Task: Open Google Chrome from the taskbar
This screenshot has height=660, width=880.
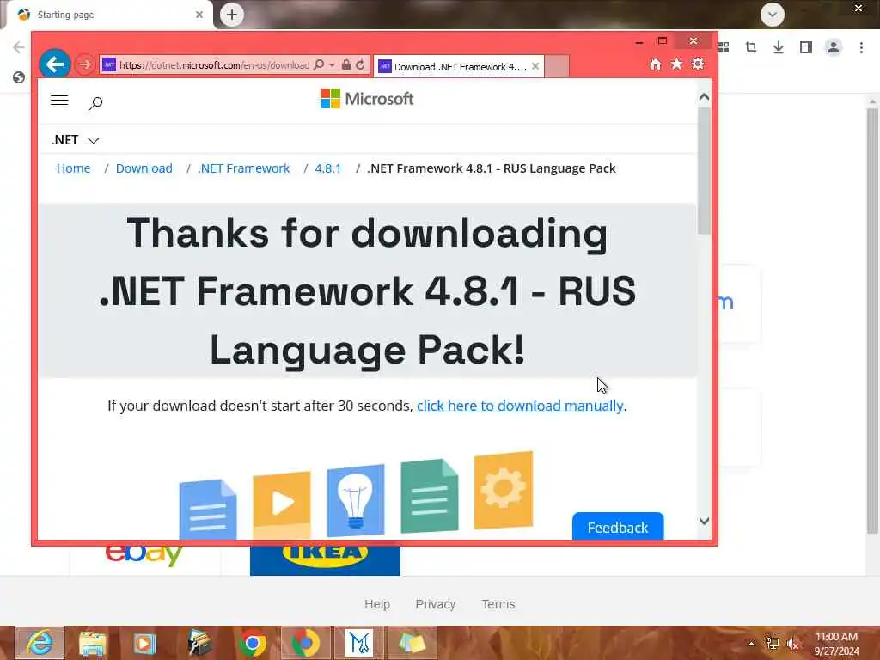Action: [252, 643]
